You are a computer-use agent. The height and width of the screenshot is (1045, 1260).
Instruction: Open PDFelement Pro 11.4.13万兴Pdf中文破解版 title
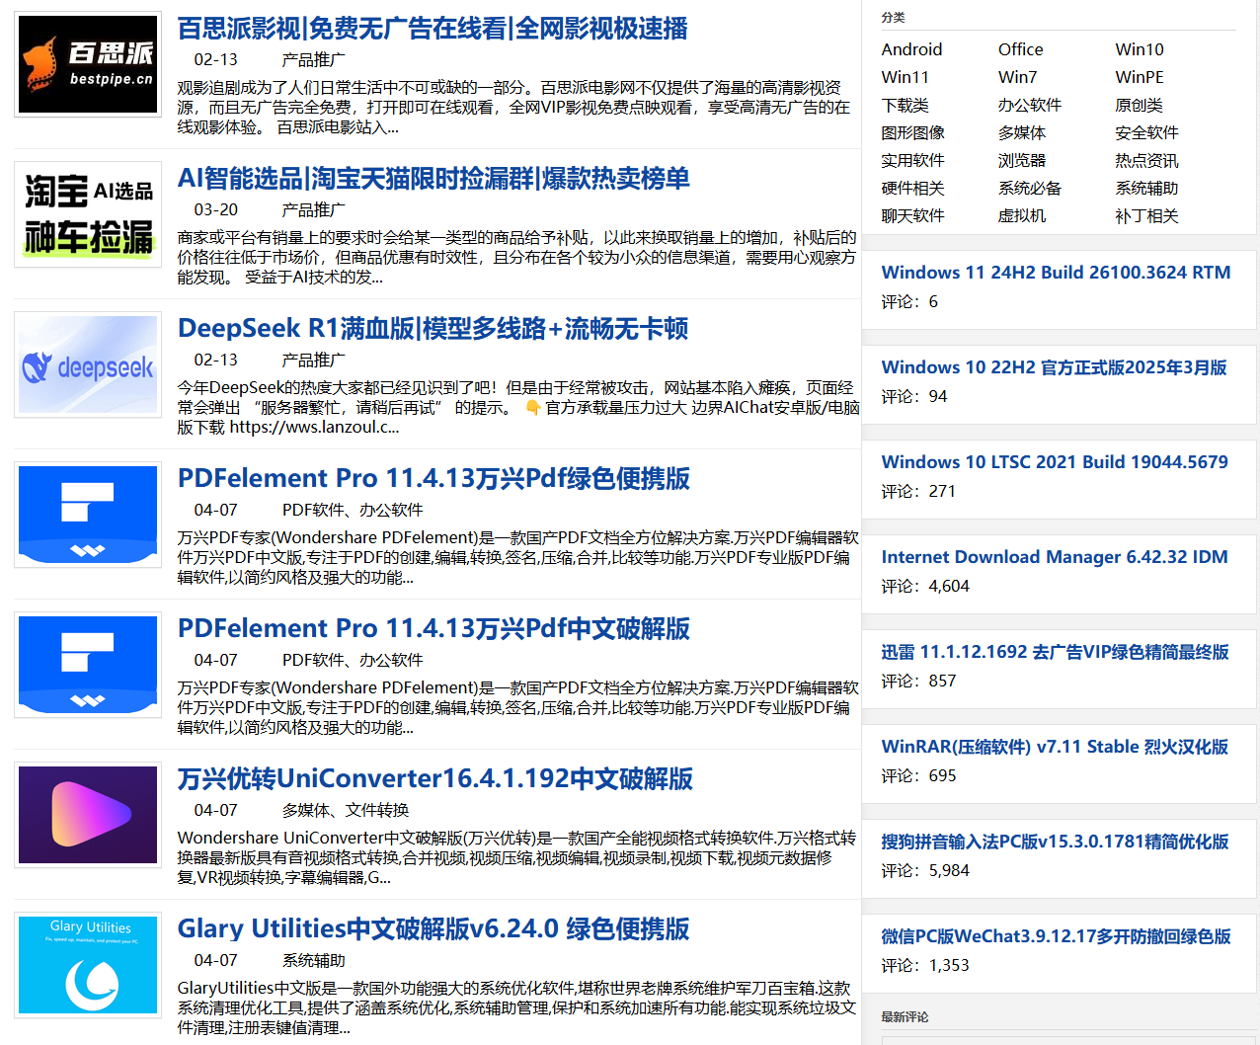click(x=433, y=629)
